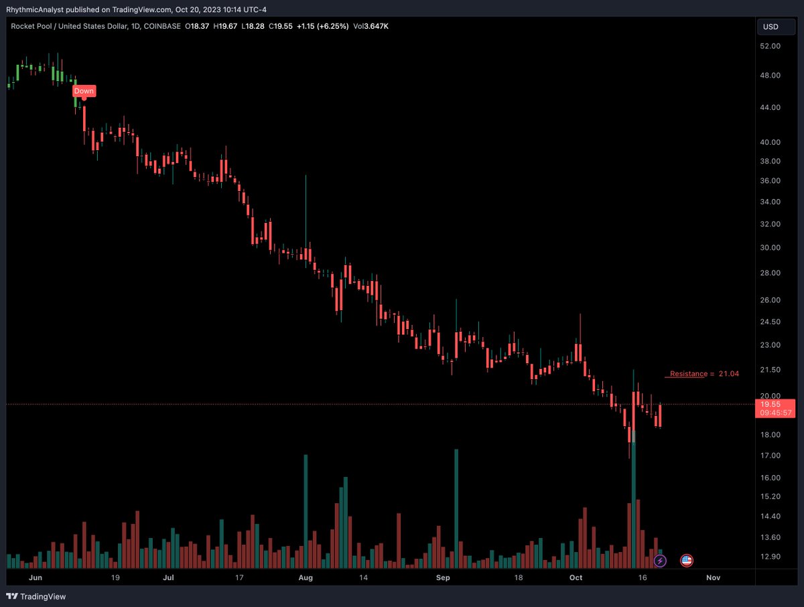This screenshot has height=607, width=804.
Task: Click the 40.00 price axis label
Action: point(771,142)
